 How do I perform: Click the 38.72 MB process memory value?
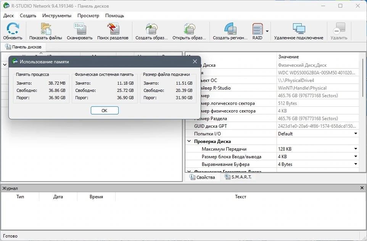[x=57, y=83]
